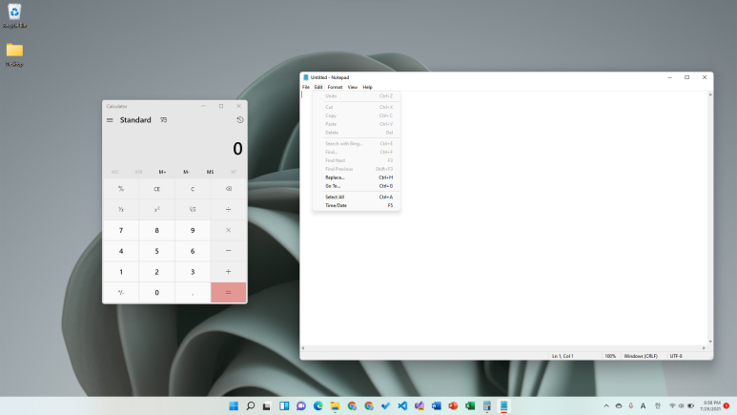Launch Excel from the taskbar

point(470,406)
